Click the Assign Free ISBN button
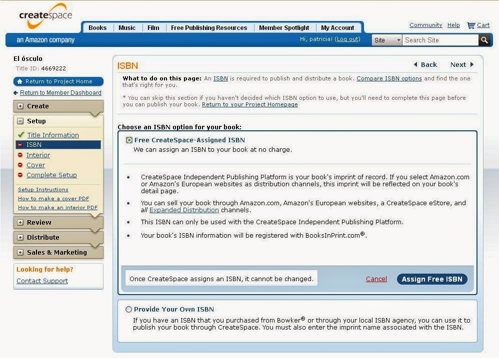The height and width of the screenshot is (358, 499). [x=432, y=279]
